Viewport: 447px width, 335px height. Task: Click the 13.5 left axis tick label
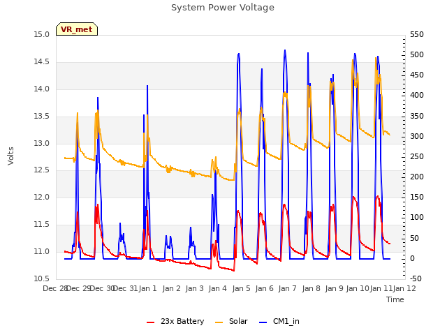click(42, 117)
